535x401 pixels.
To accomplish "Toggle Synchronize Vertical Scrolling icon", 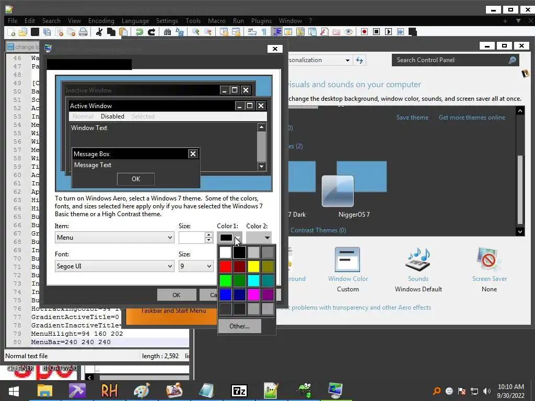I will tap(224, 32).
